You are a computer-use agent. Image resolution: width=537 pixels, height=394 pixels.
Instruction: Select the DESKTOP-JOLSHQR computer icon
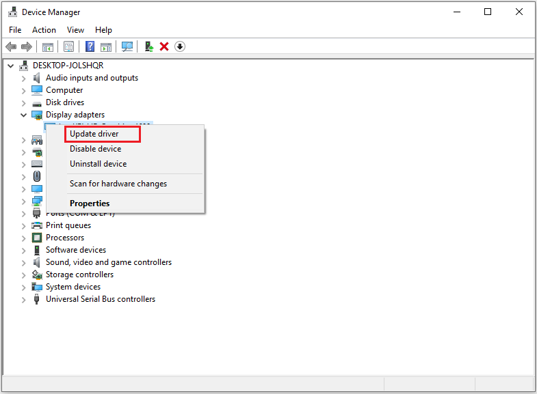[x=24, y=66]
